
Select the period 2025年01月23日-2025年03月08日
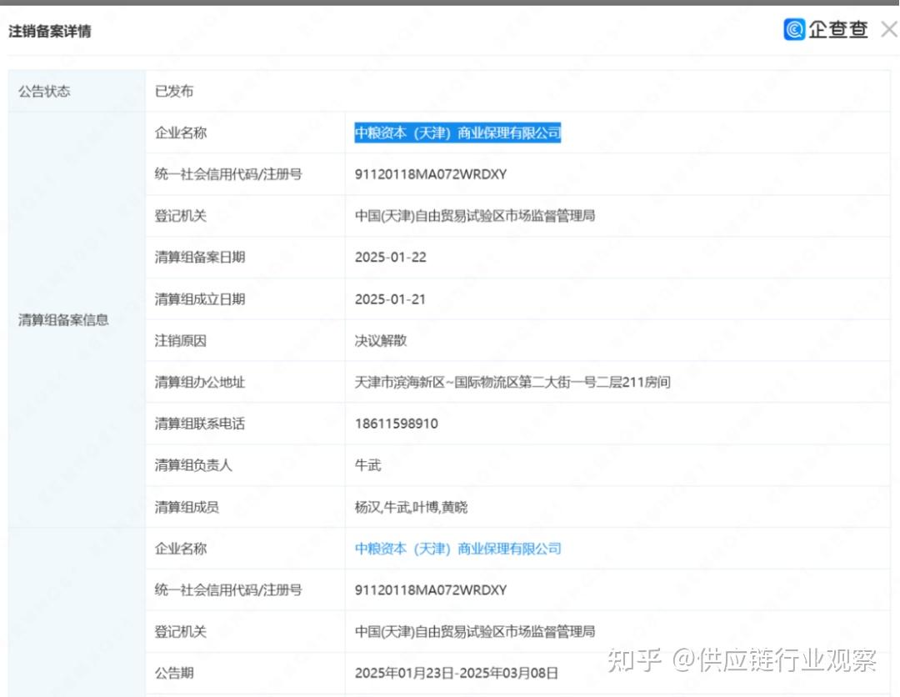click(457, 673)
